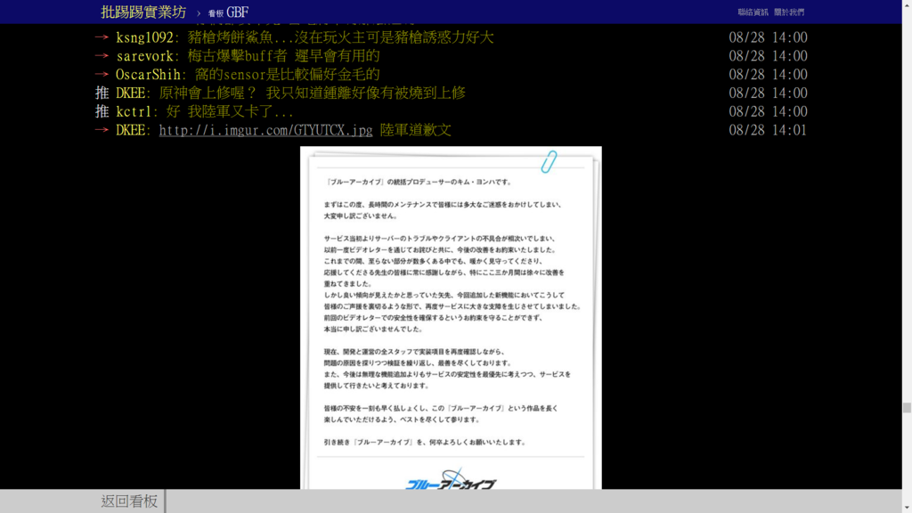
Task: Select the username kctrl
Action: pos(134,111)
